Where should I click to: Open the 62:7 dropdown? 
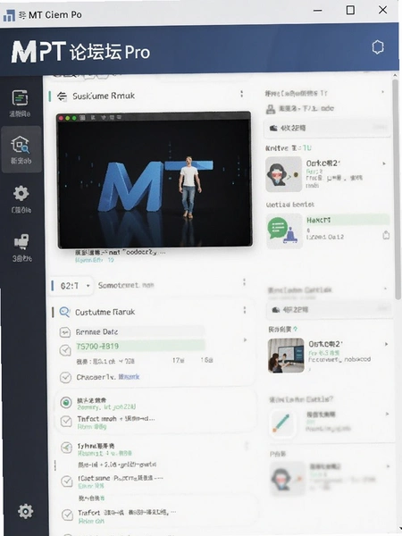pos(71,286)
